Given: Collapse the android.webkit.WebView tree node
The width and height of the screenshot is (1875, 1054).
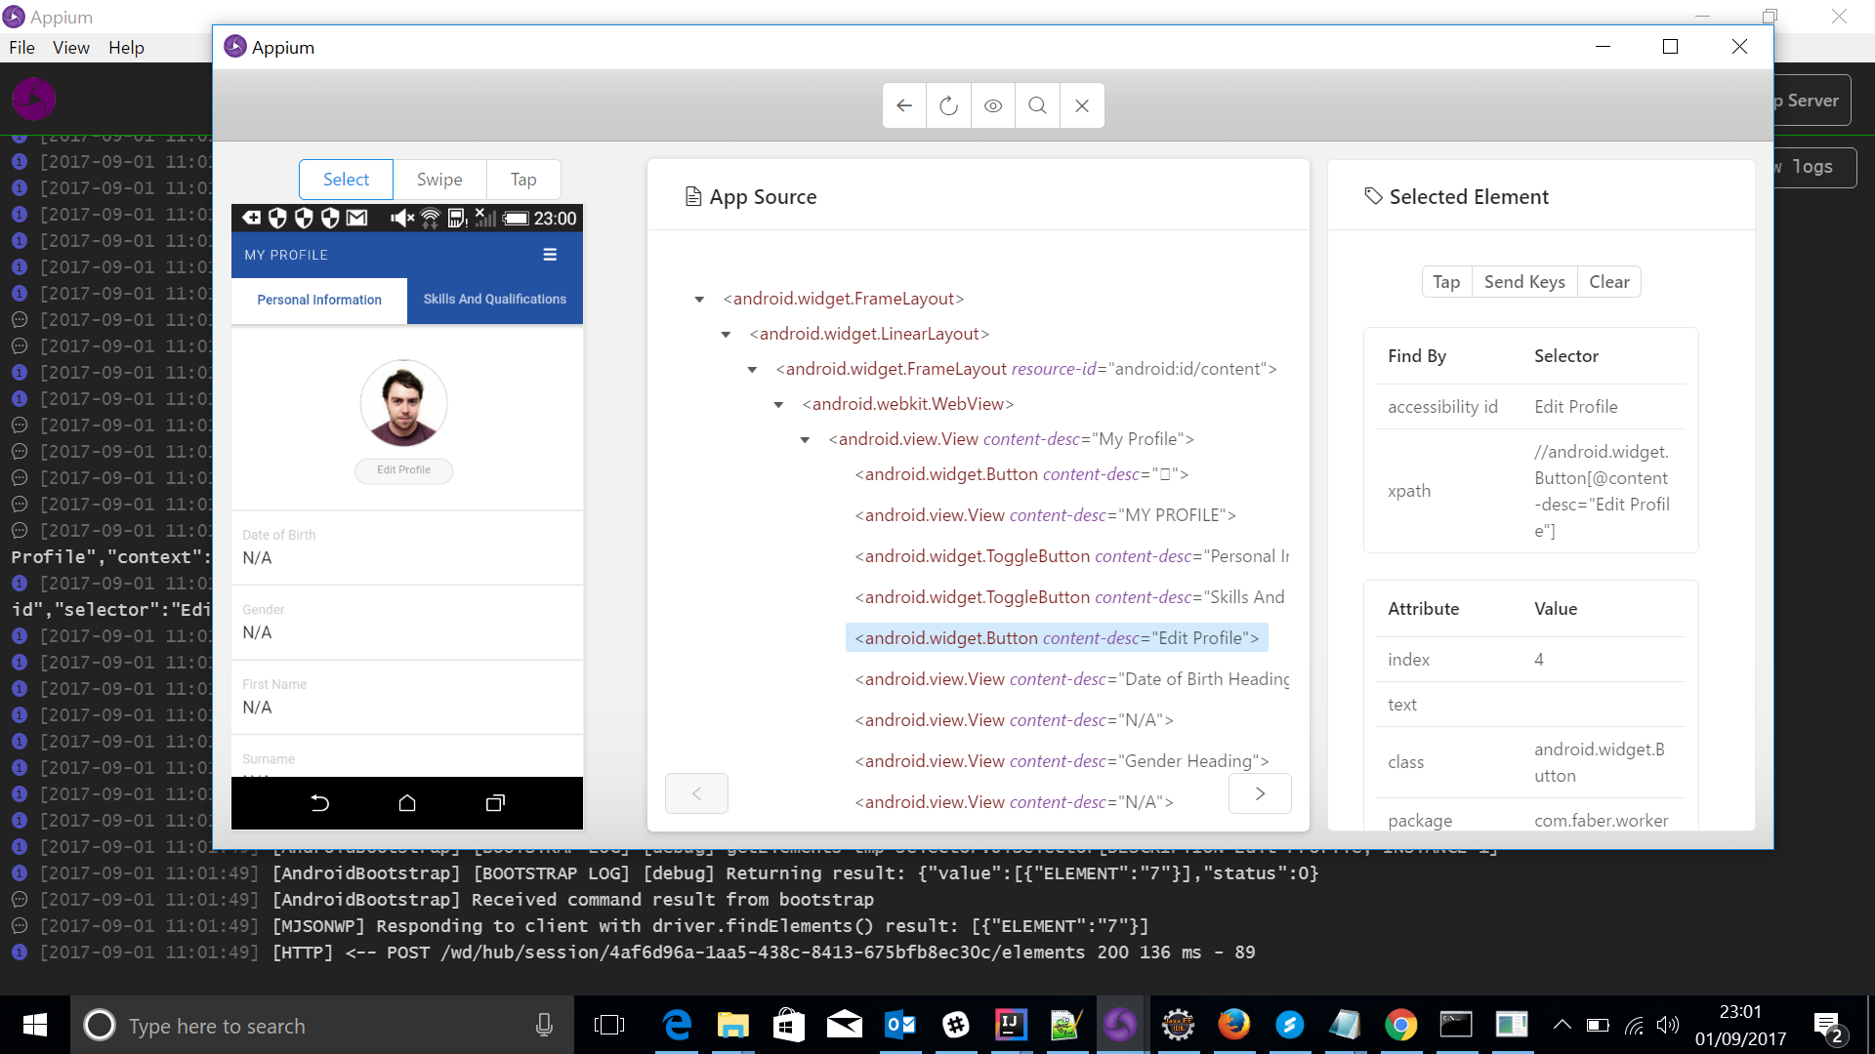Looking at the screenshot, I should tap(778, 405).
